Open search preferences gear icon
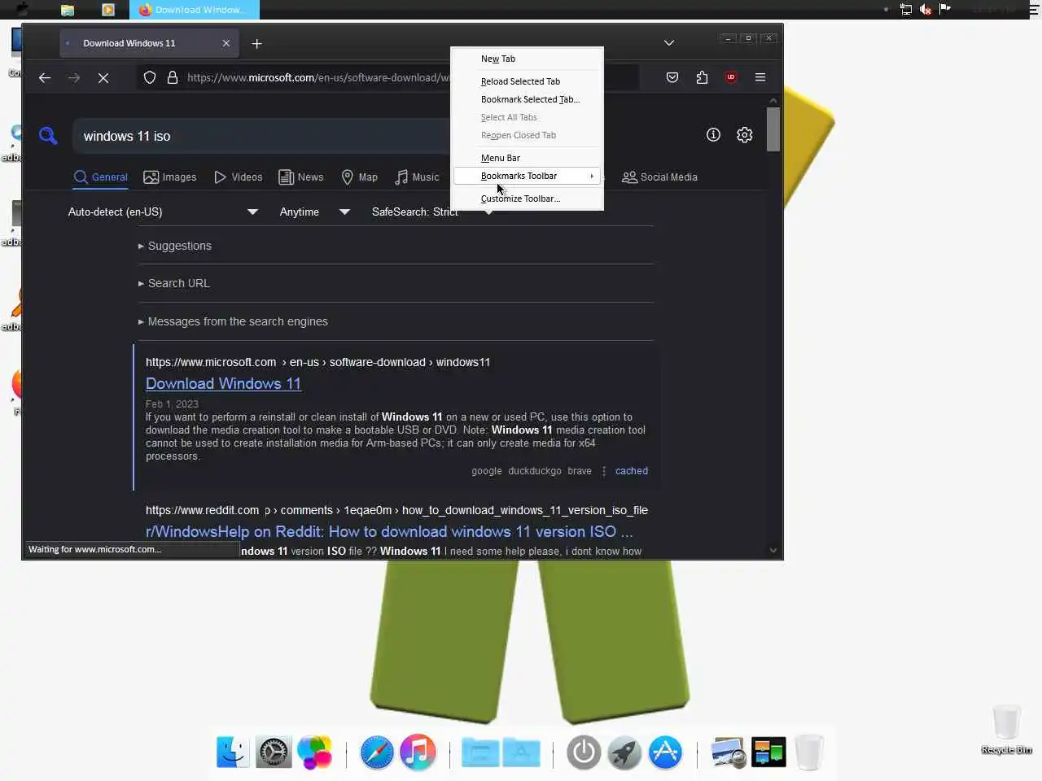 [744, 135]
